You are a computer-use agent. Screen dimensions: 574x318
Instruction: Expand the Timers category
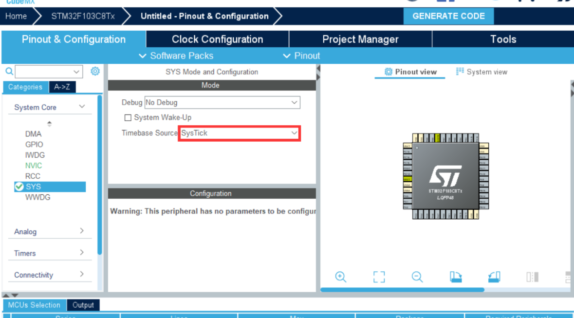(x=82, y=252)
